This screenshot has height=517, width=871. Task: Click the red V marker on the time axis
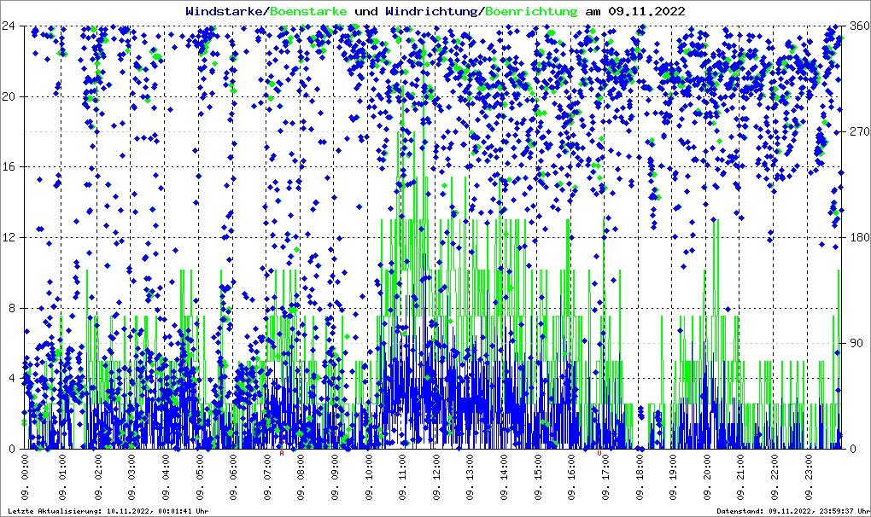[x=599, y=453]
